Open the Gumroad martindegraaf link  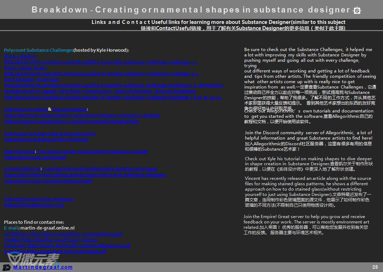(x=55, y=251)
